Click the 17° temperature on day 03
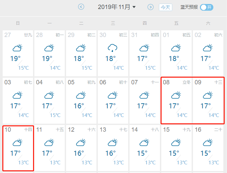The width and height of the screenshot is (227, 173). click(x=15, y=106)
